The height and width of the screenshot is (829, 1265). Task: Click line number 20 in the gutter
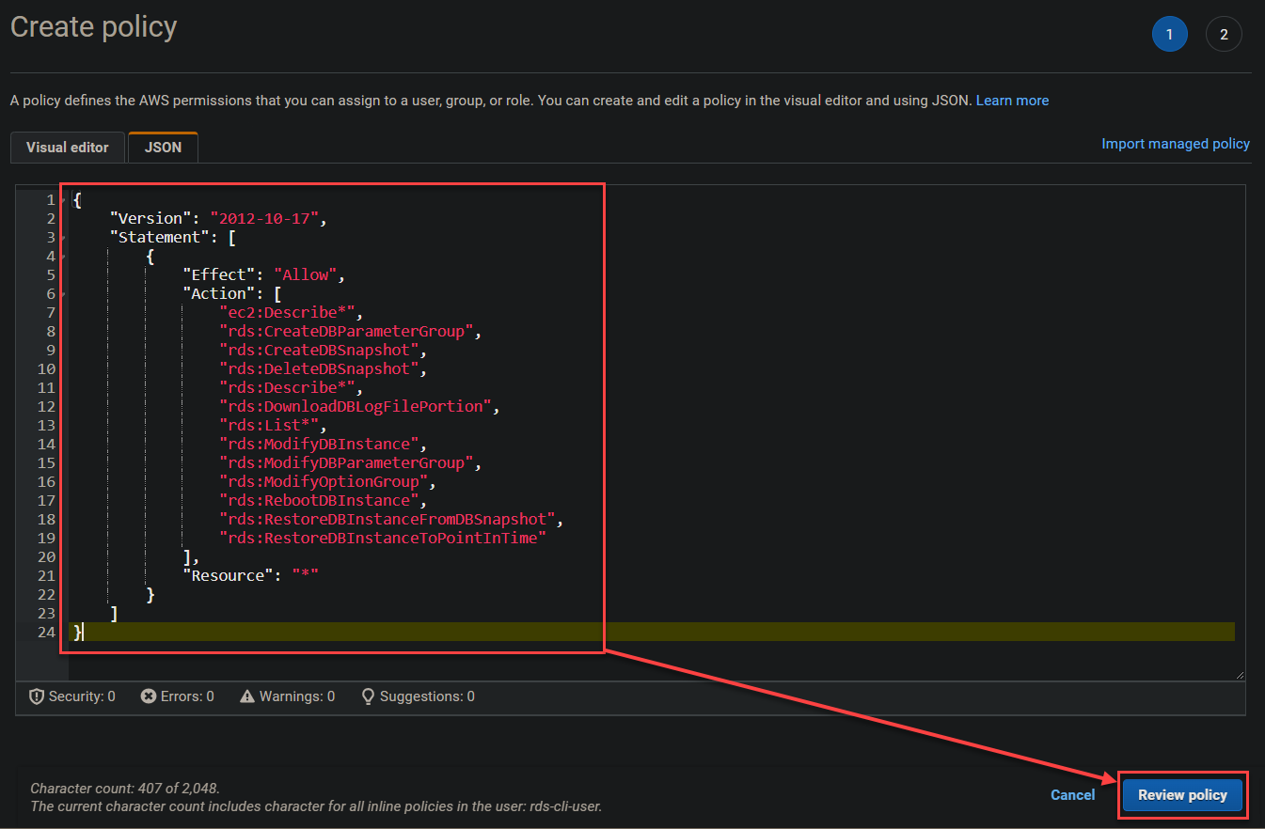(46, 557)
